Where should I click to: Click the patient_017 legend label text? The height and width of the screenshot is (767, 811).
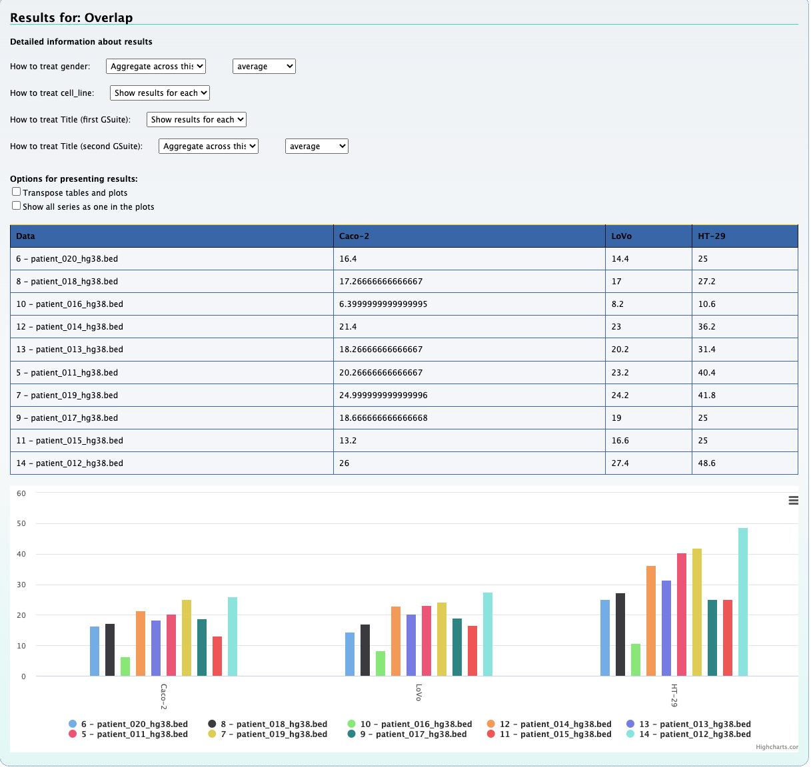click(420, 734)
